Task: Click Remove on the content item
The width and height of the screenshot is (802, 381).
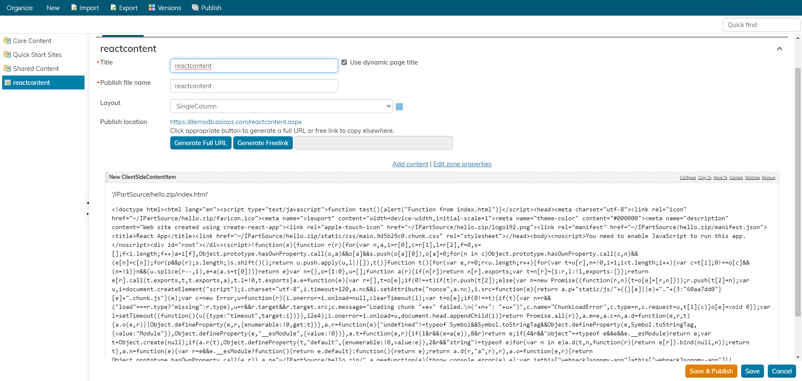Action: click(769, 178)
